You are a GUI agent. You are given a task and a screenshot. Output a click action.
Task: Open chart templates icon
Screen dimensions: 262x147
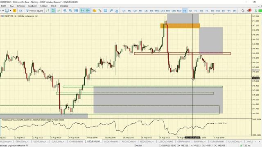pyautogui.click(x=106, y=11)
